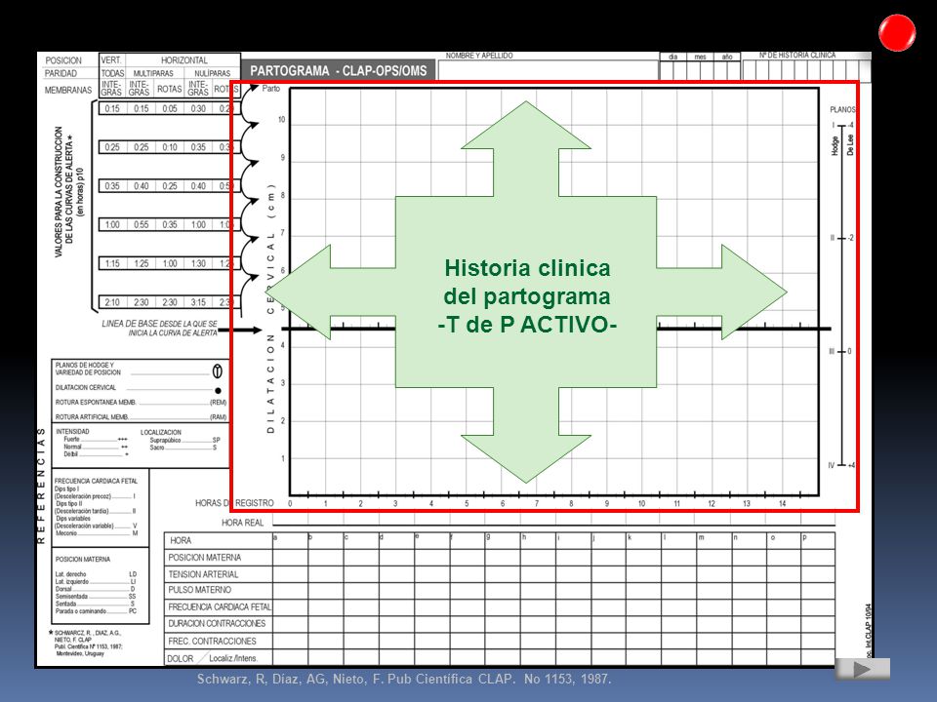Click 'LINEA DE BASE DESDE LA QUE SE' text
The height and width of the screenshot is (702, 937).
point(159,324)
